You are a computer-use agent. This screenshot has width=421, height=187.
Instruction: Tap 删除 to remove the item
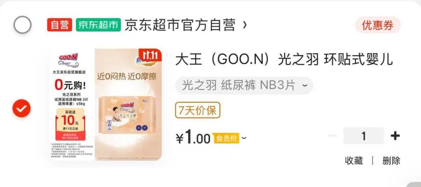click(x=391, y=161)
